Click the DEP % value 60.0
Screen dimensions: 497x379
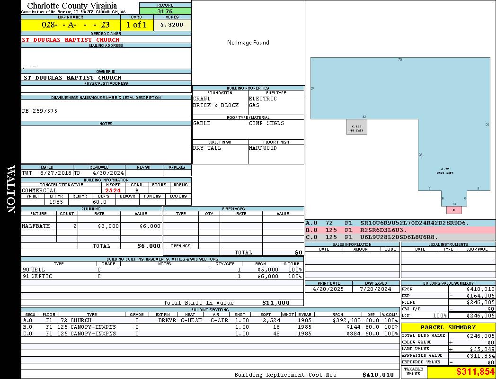99,202
